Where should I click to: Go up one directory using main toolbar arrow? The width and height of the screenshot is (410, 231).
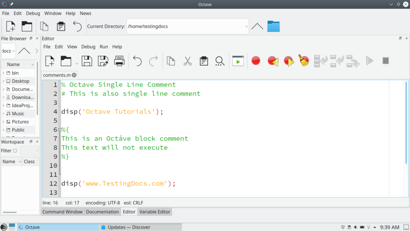(257, 26)
